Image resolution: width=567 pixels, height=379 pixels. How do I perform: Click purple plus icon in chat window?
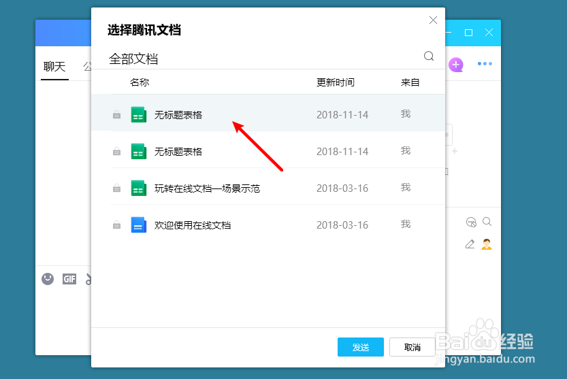tap(456, 65)
